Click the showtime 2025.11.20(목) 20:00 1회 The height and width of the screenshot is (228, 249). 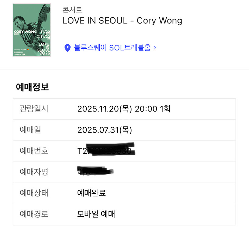(x=124, y=109)
